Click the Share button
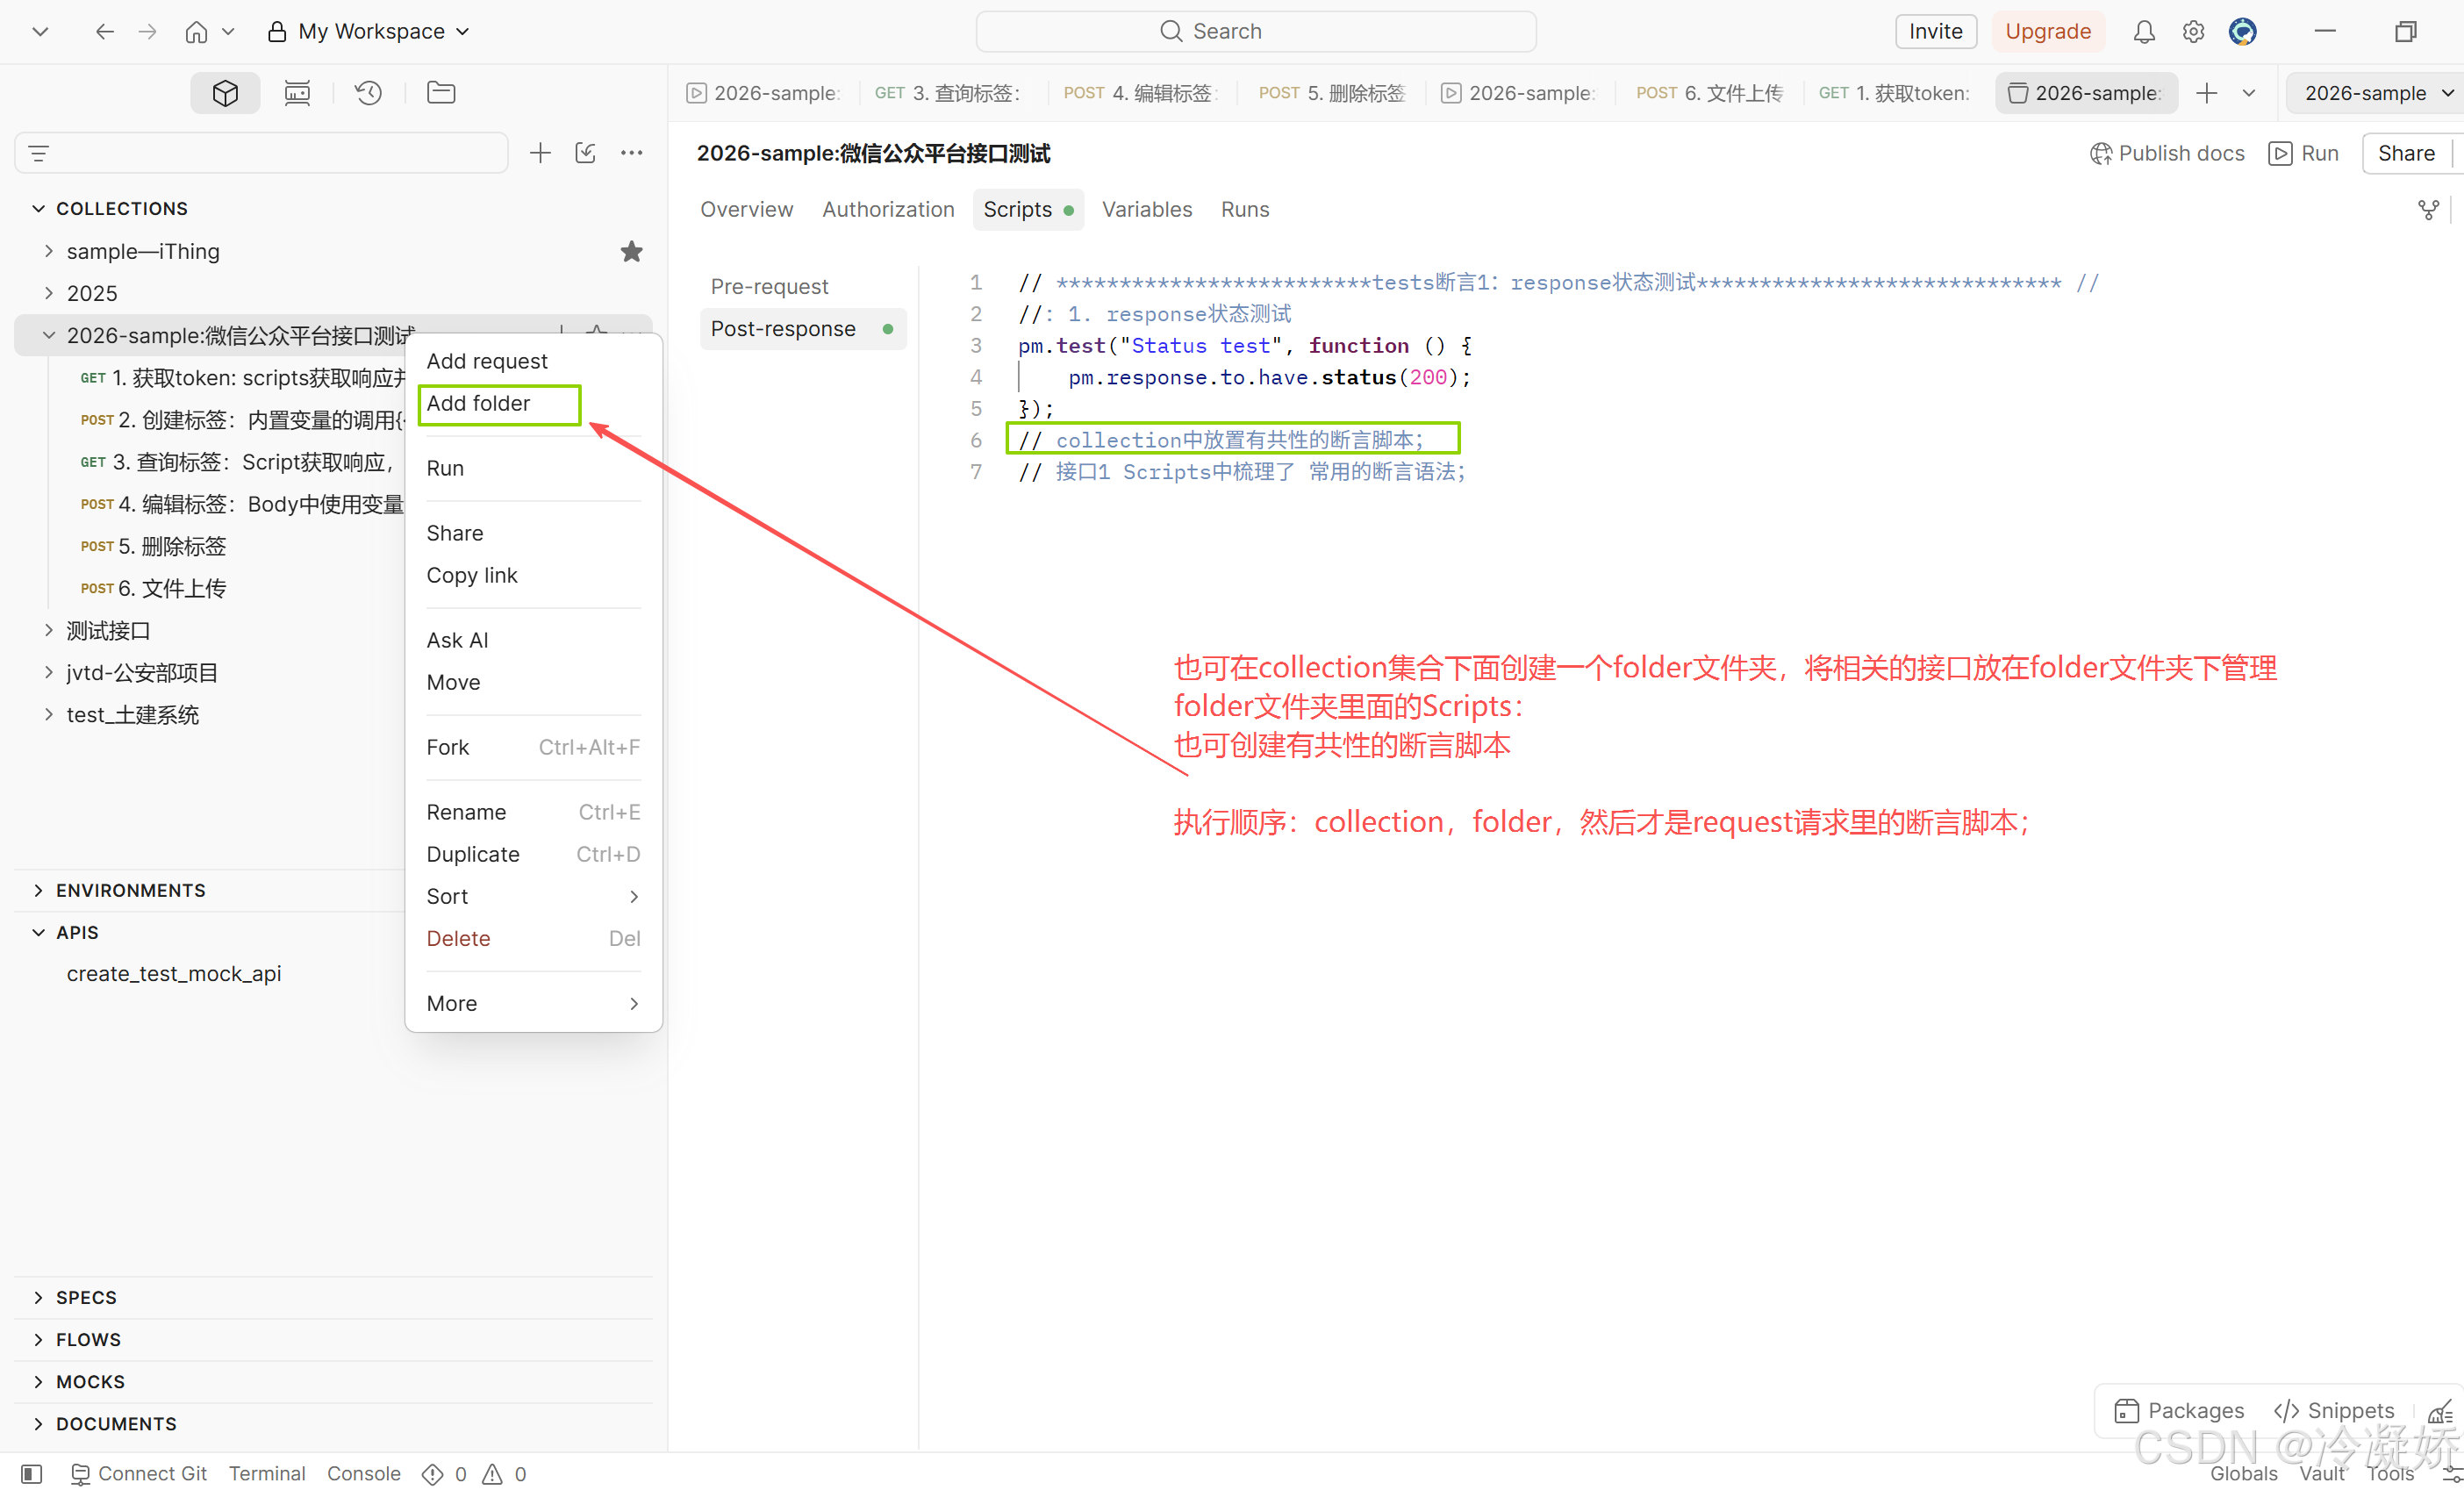 [2405, 153]
